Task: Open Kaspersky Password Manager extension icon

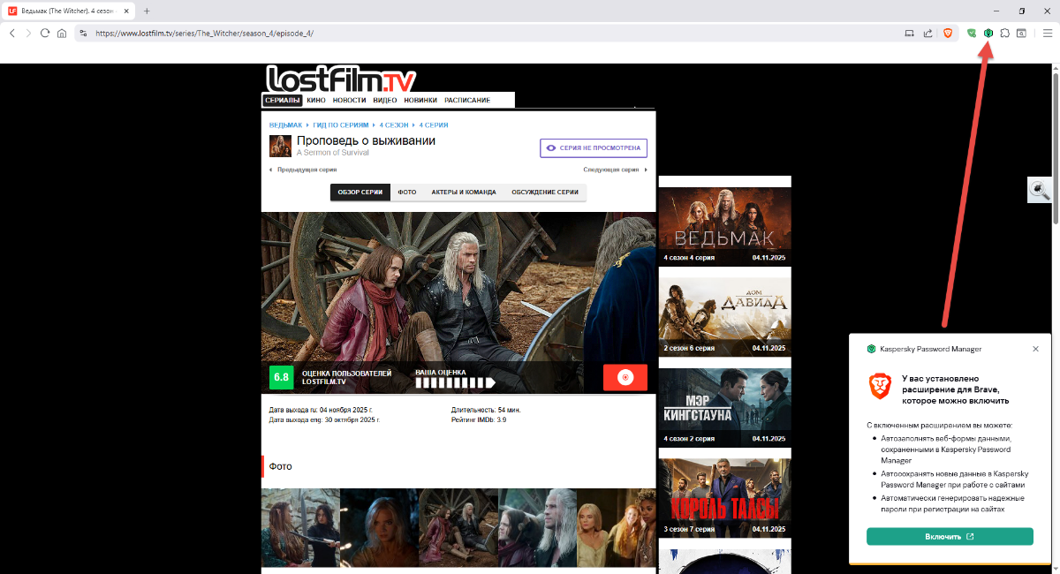Action: tap(988, 33)
